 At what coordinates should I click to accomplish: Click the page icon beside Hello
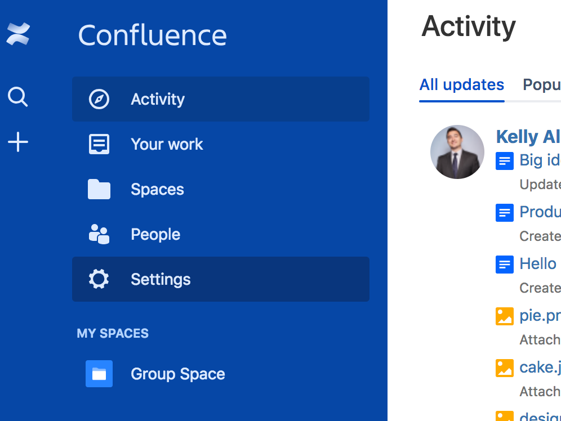[x=505, y=265]
